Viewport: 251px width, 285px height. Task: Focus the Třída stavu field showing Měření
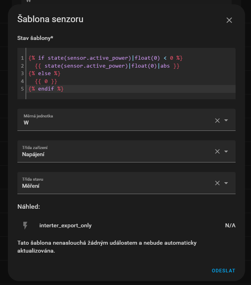[x=115, y=186]
